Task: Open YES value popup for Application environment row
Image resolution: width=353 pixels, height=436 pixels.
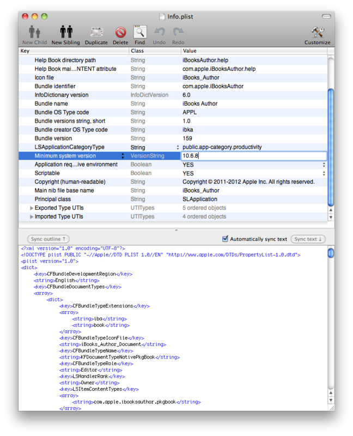Action: pyautogui.click(x=324, y=165)
